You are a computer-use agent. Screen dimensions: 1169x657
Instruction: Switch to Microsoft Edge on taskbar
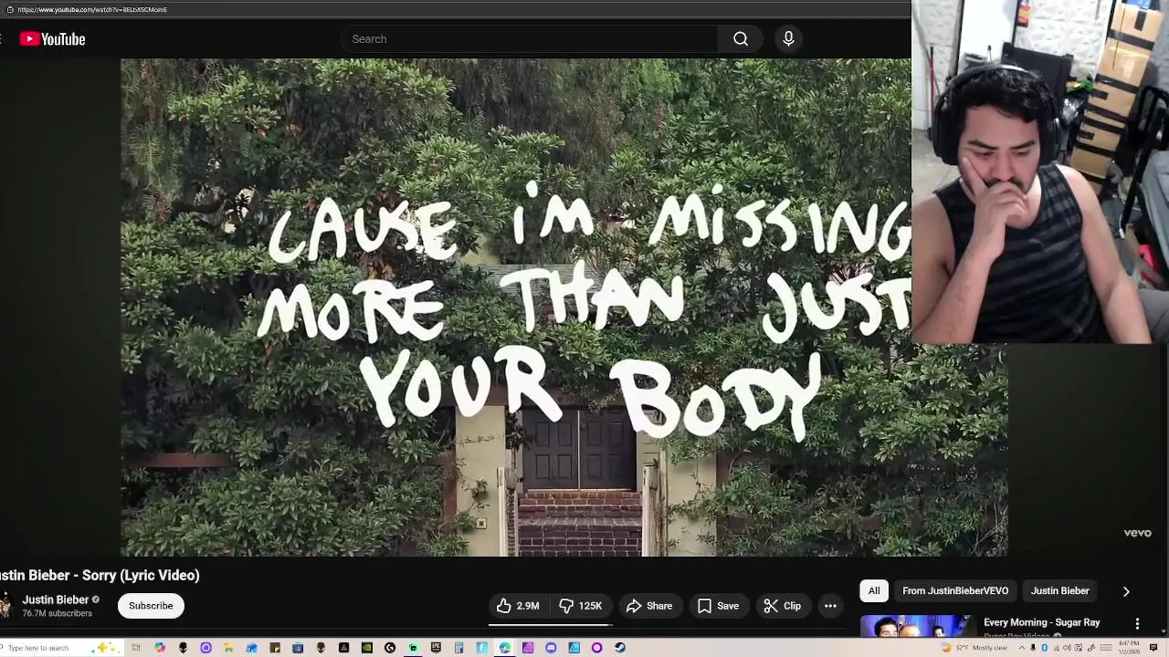pyautogui.click(x=504, y=648)
